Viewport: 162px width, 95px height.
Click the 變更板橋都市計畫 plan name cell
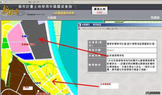click(x=132, y=44)
